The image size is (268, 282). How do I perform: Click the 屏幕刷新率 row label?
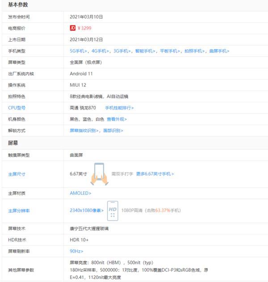pyautogui.click(x=19, y=251)
